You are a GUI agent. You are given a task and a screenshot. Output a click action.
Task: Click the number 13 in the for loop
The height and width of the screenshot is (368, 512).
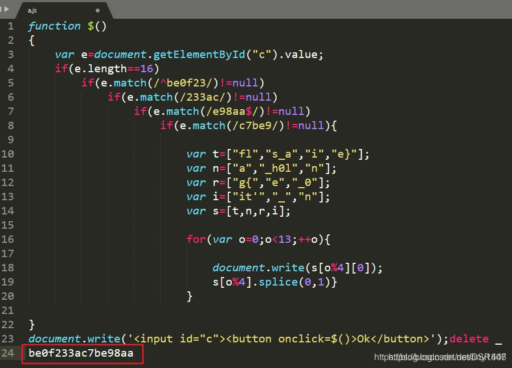(x=284, y=239)
